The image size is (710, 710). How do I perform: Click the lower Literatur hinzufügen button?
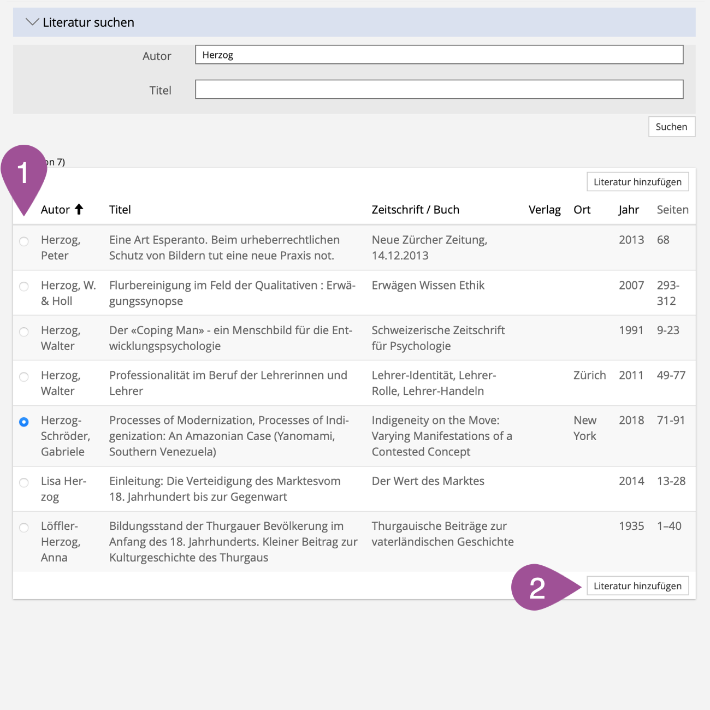point(637,586)
